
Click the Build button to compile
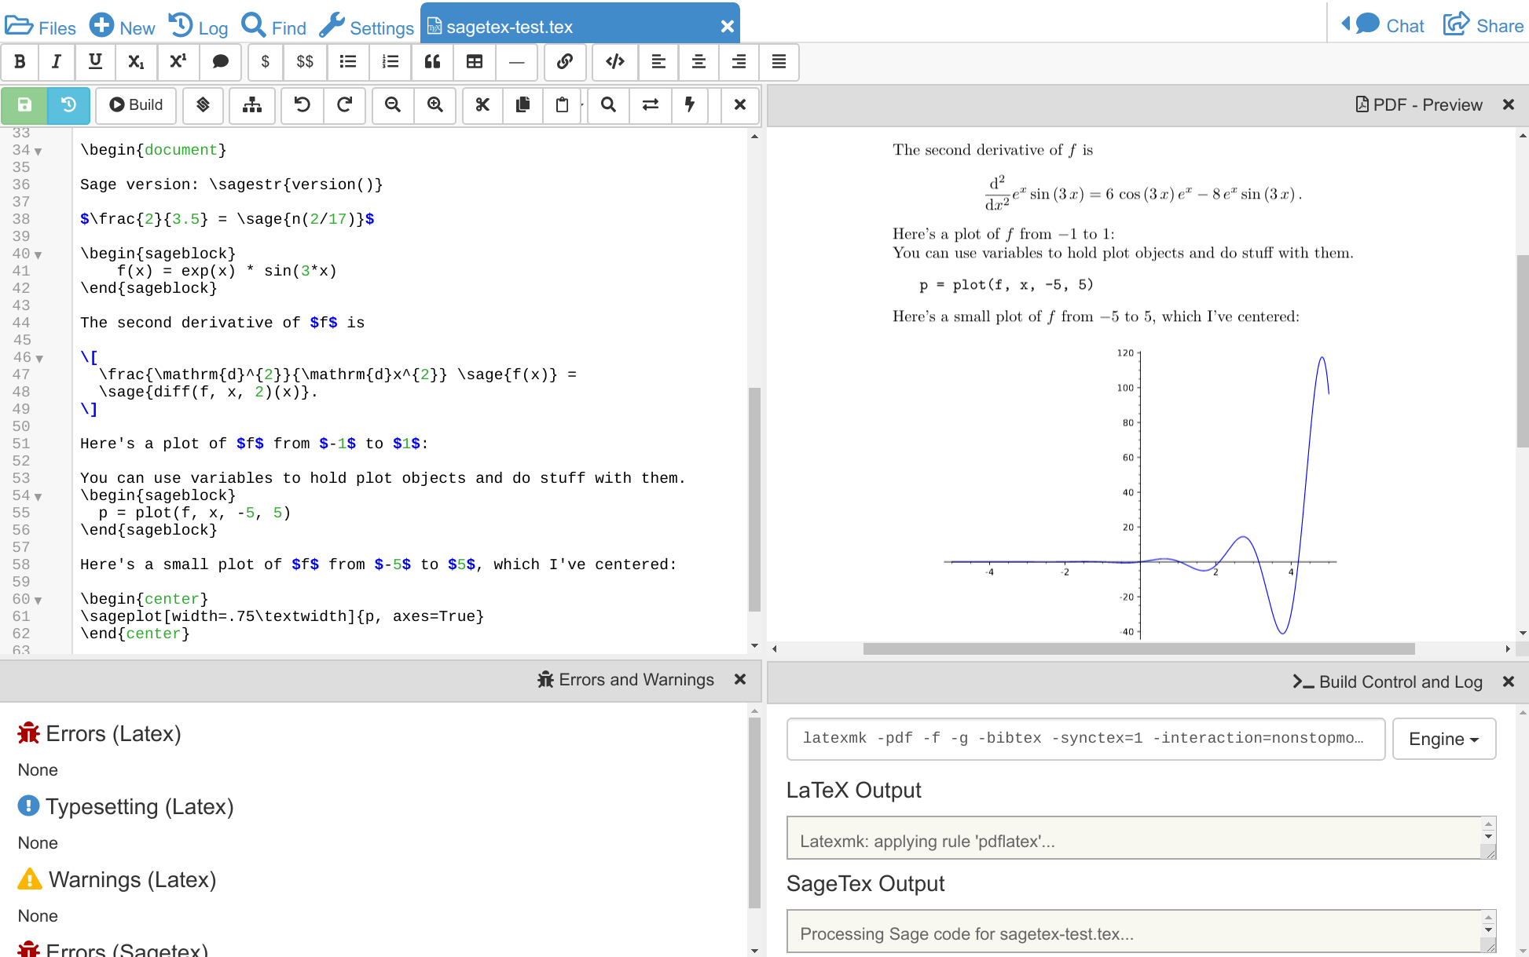(x=134, y=104)
